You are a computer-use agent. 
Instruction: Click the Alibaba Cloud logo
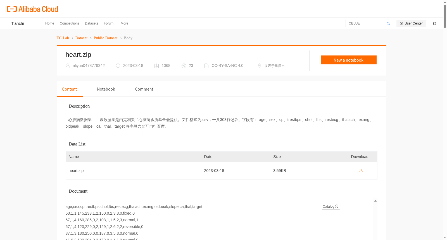(32, 9)
